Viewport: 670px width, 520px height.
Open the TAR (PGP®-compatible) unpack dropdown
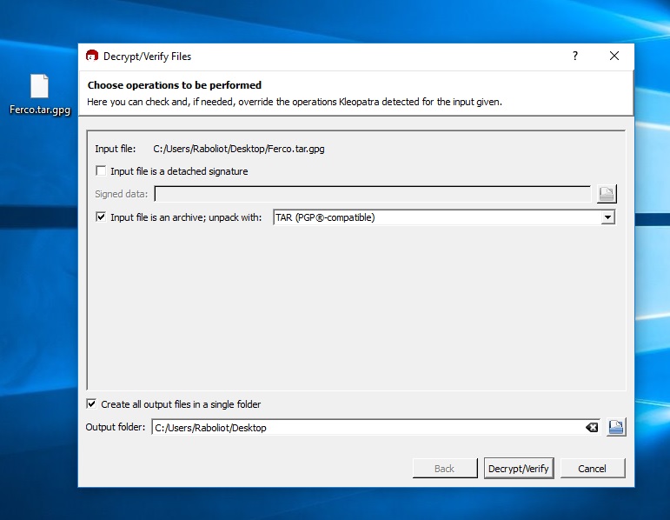tap(436, 217)
